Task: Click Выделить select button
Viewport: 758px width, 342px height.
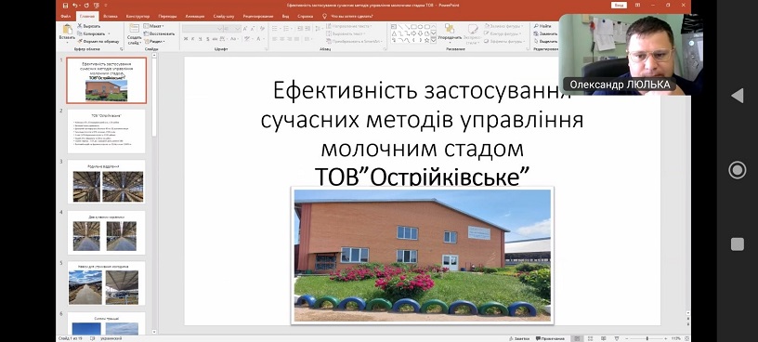Action: (546, 42)
